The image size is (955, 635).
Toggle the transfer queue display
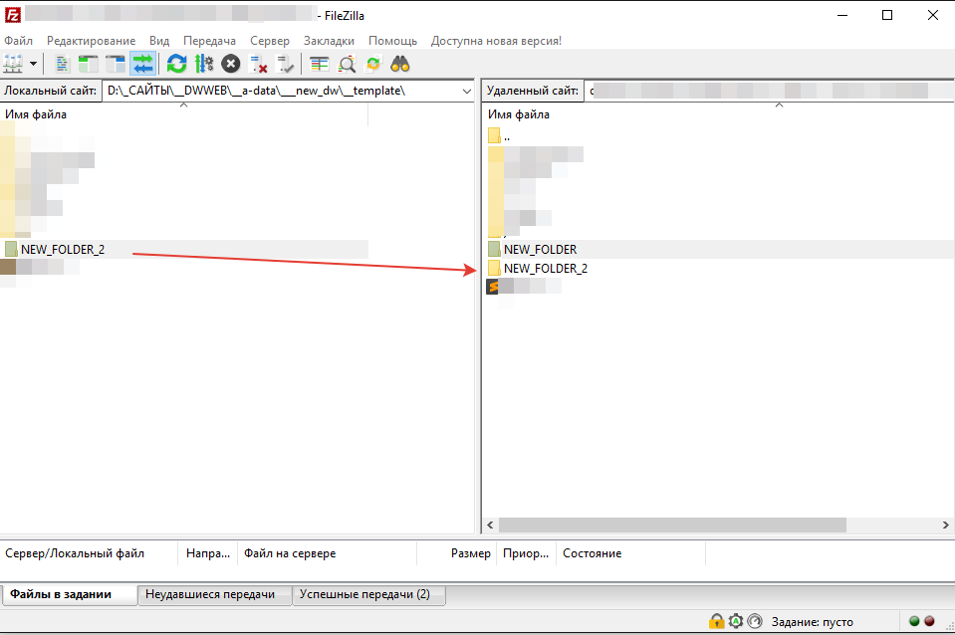(x=142, y=64)
